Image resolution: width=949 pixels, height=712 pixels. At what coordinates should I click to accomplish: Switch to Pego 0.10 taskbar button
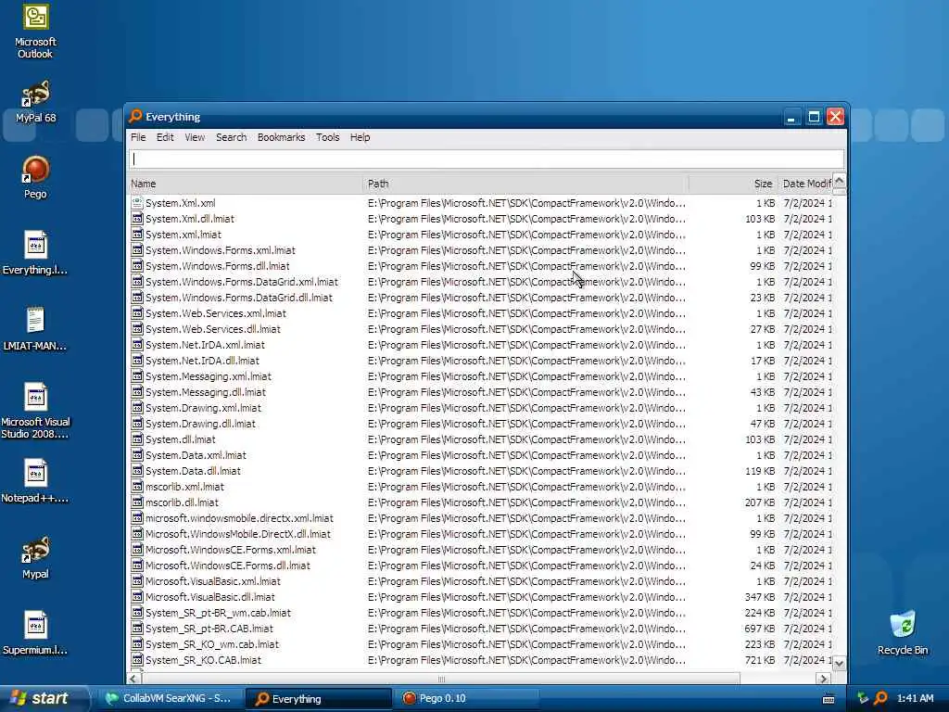pos(467,698)
